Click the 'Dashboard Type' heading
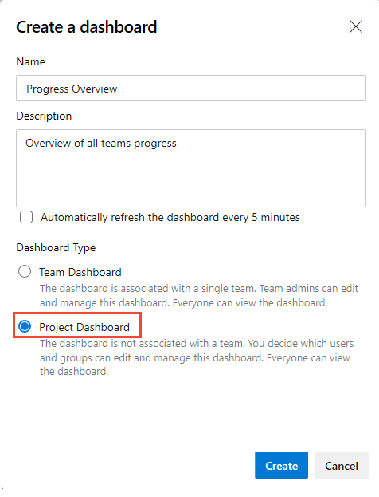The width and height of the screenshot is (379, 497). point(56,247)
